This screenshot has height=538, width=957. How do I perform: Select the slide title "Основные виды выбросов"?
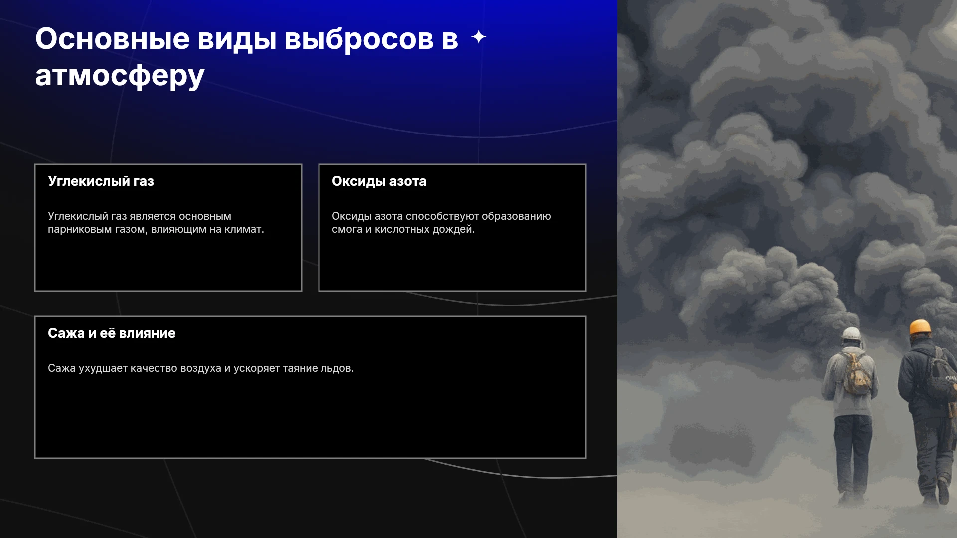pos(234,38)
